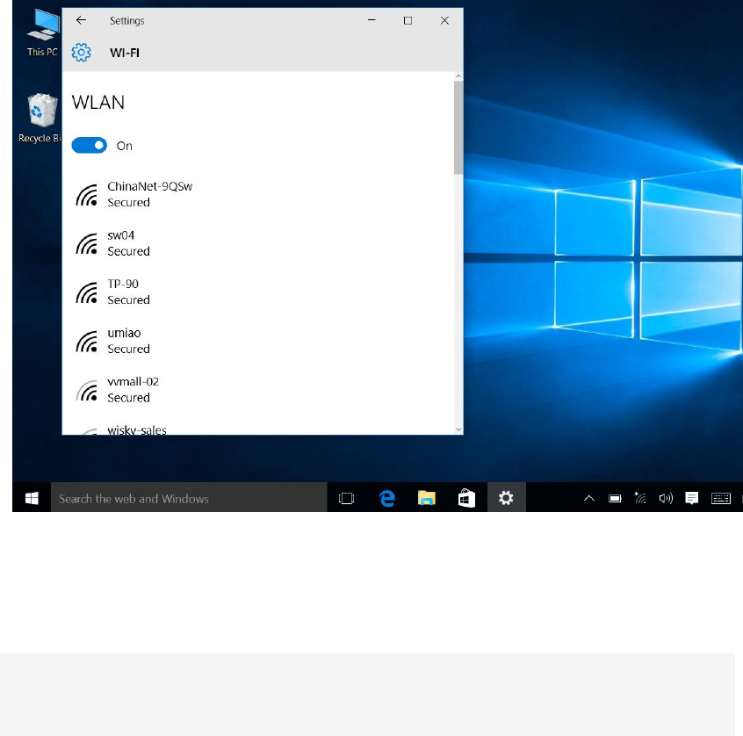Launch Microsoft Edge from the taskbar
Image resolution: width=743 pixels, height=736 pixels.
(387, 498)
